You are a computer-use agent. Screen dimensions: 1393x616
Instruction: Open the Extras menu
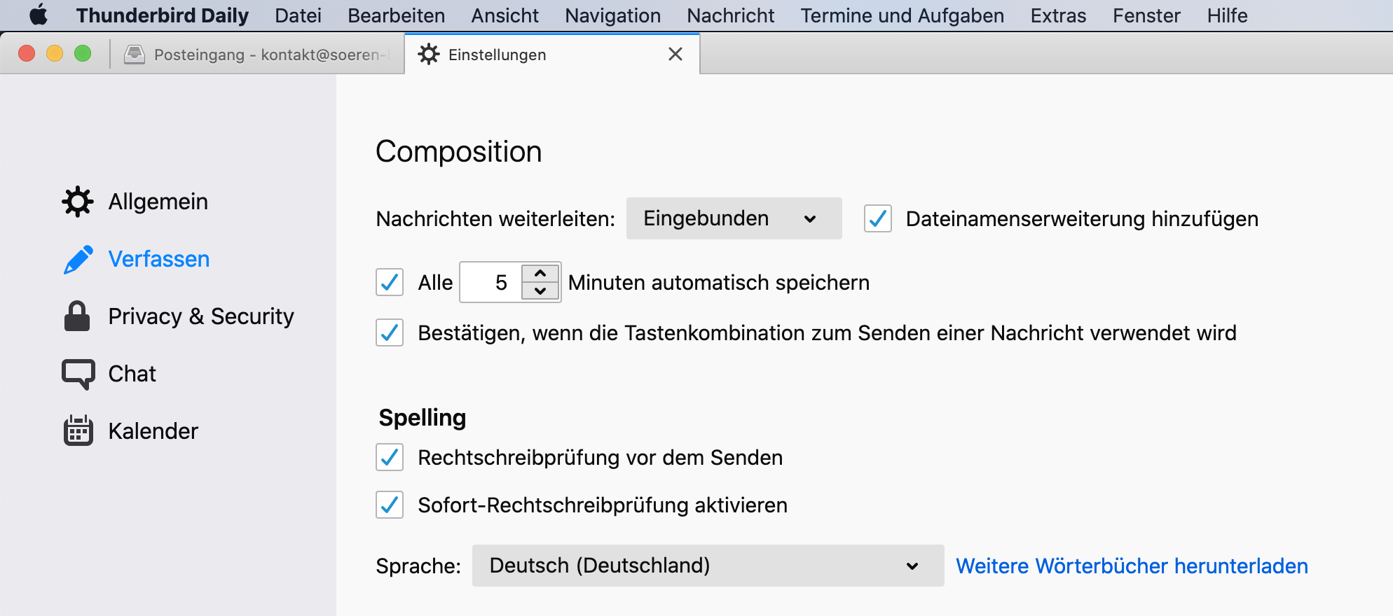point(1058,15)
